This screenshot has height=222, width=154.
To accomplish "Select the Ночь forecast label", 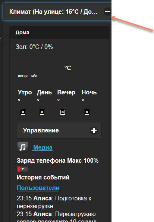I will [x=89, y=92].
